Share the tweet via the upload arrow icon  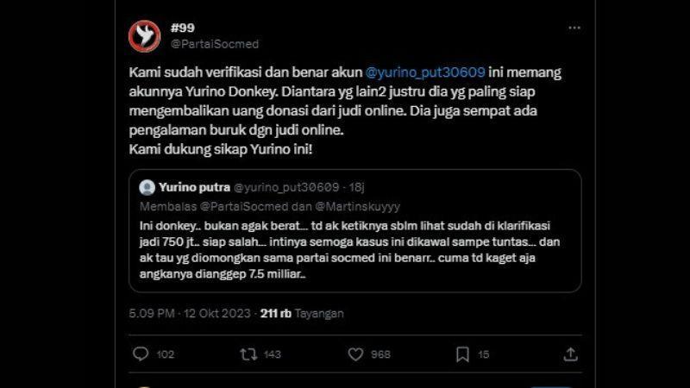pyautogui.click(x=570, y=354)
